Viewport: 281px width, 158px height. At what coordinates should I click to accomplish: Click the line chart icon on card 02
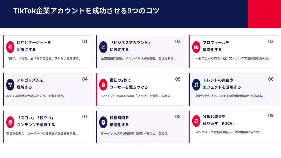pyautogui.click(x=103, y=47)
